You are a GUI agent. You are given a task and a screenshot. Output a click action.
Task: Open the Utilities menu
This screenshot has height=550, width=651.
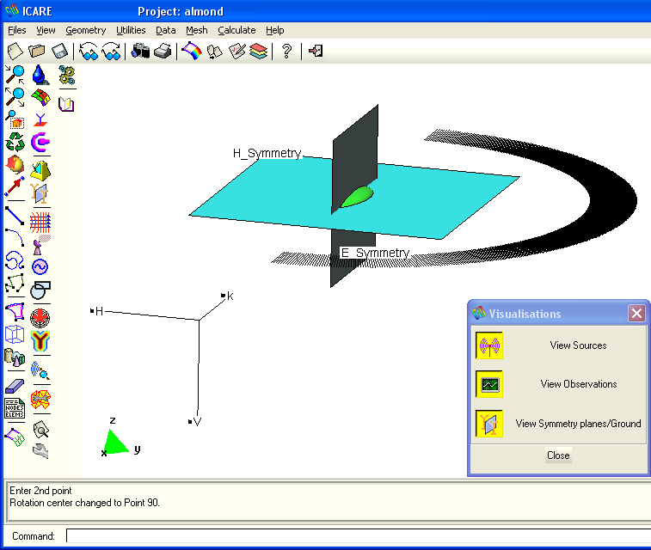pos(131,30)
